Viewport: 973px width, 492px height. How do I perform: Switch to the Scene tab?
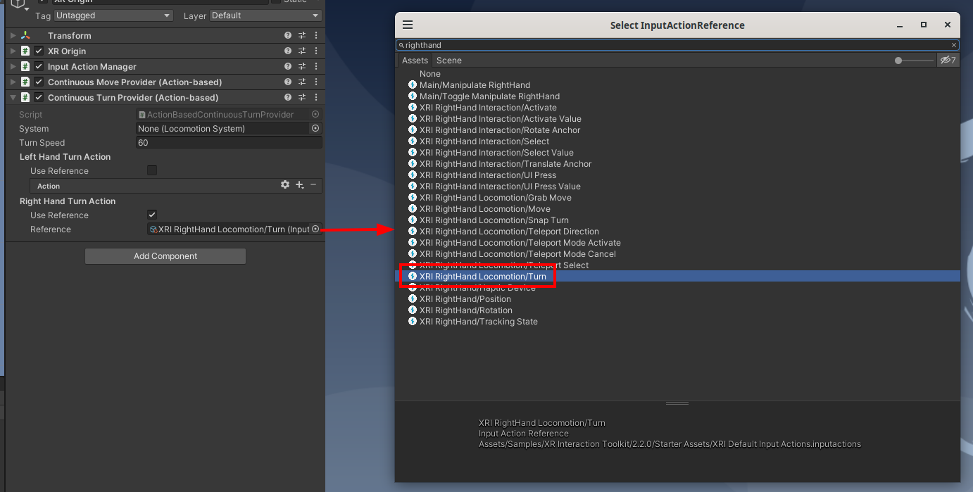(449, 61)
